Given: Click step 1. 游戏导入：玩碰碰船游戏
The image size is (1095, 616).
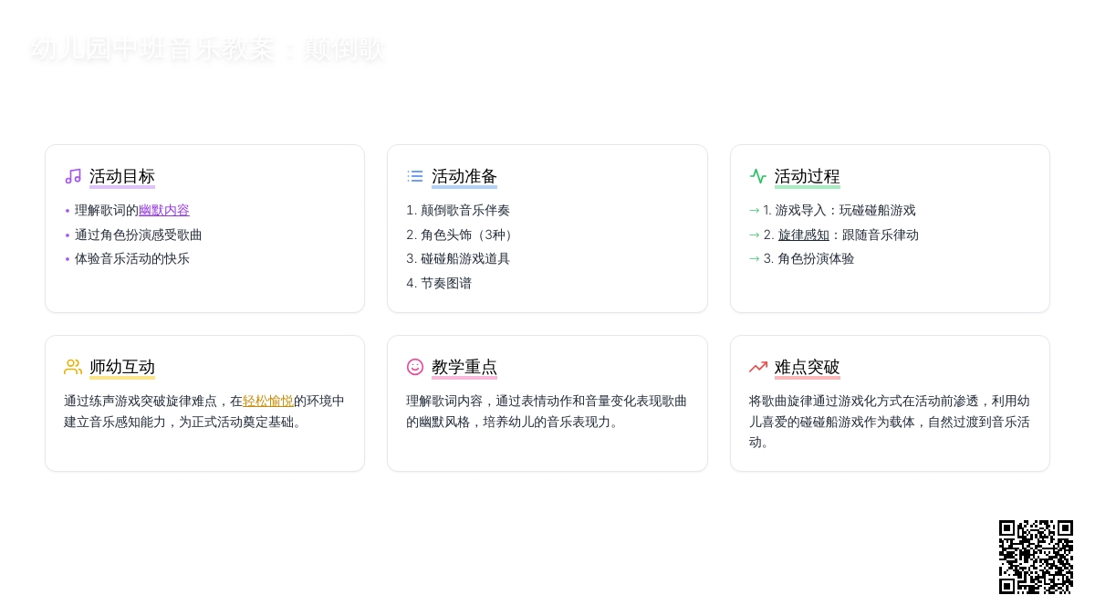Looking at the screenshot, I should pyautogui.click(x=839, y=210).
